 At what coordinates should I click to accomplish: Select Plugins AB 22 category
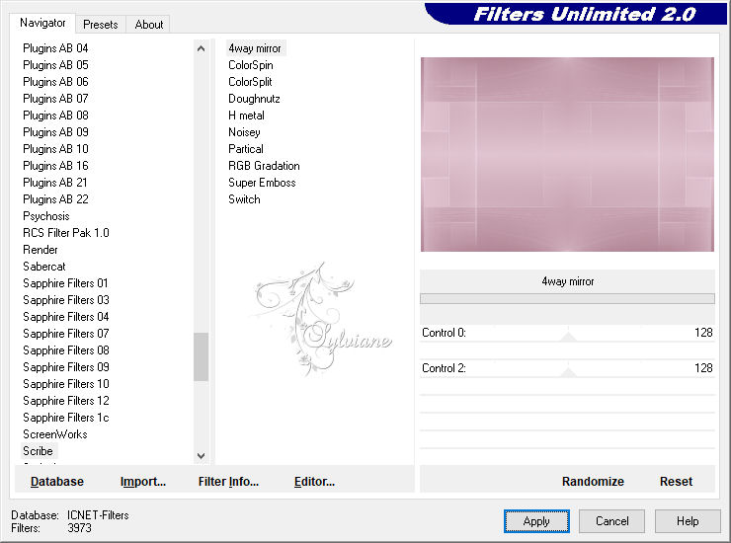pyautogui.click(x=55, y=199)
